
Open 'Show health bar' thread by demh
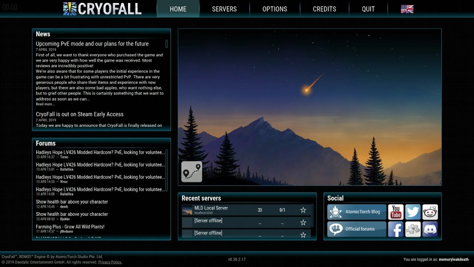pos(72,204)
